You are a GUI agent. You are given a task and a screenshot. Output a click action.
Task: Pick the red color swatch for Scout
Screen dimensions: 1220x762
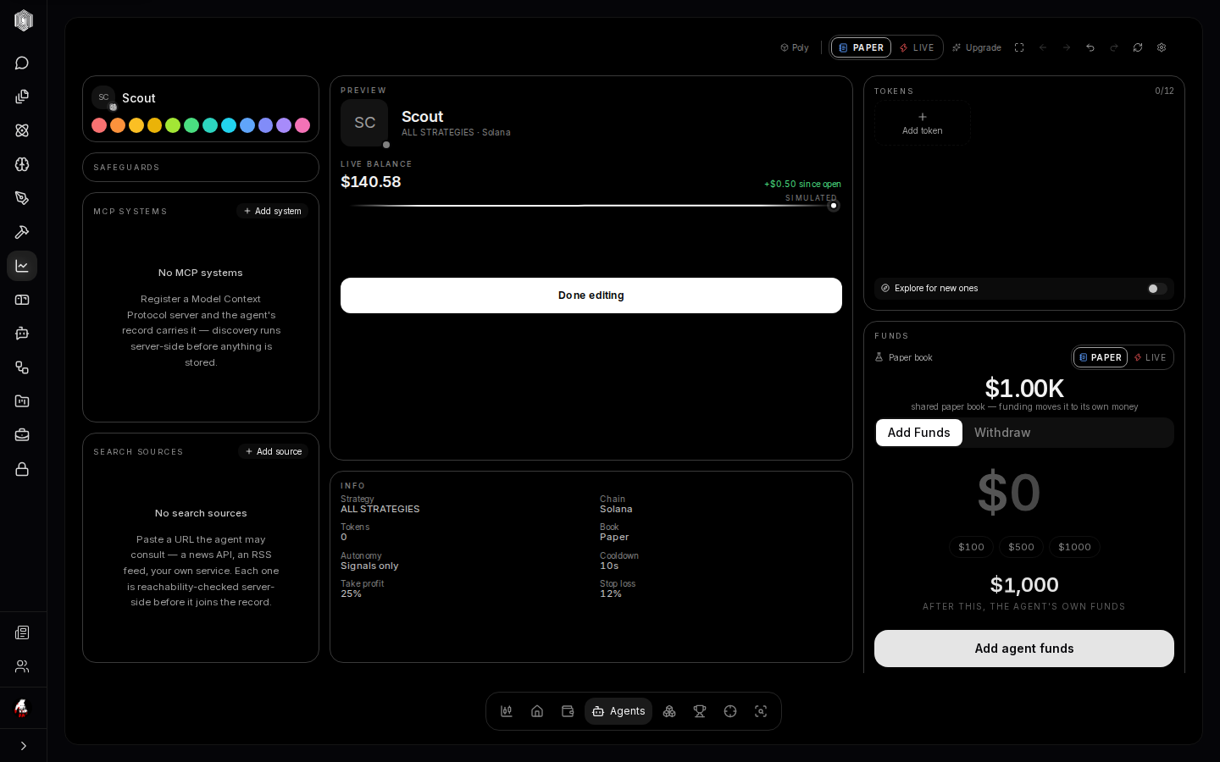(99, 125)
